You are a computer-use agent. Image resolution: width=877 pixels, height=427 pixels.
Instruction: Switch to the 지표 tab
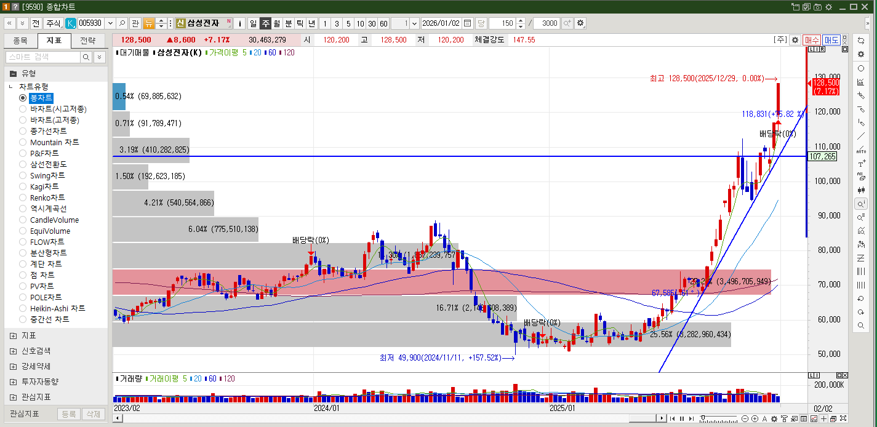[x=54, y=41]
